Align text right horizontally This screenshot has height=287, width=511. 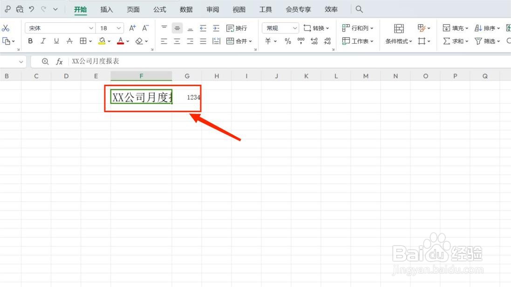(x=190, y=41)
